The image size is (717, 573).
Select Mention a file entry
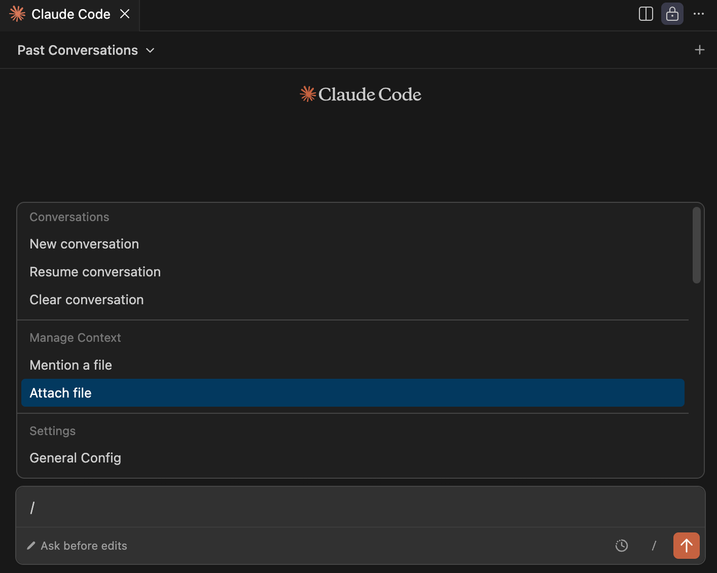coord(70,365)
